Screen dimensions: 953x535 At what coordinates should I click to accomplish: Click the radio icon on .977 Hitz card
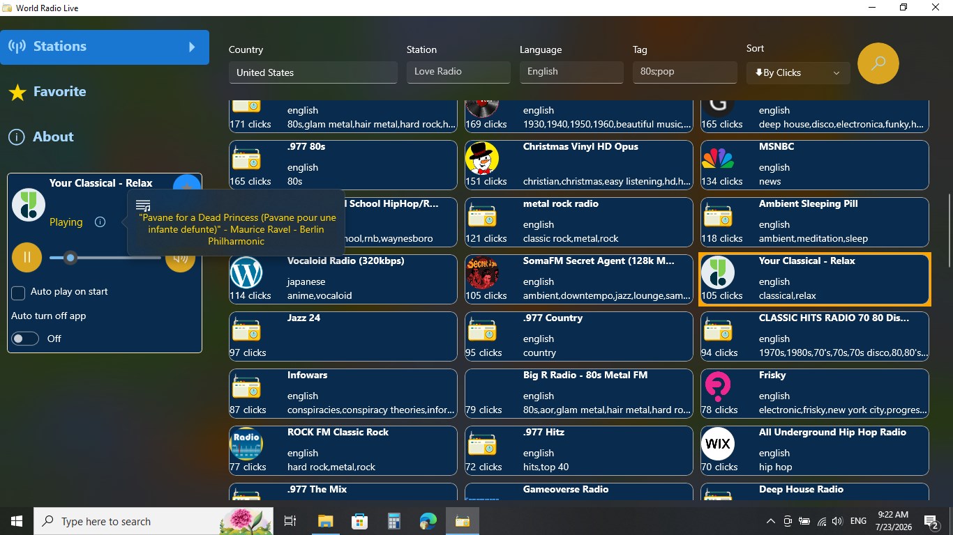pos(482,444)
